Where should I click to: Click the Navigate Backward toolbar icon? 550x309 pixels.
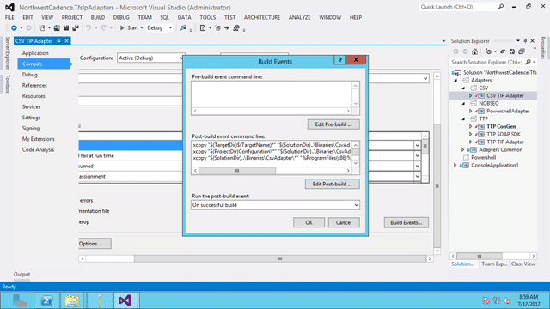tap(14, 28)
